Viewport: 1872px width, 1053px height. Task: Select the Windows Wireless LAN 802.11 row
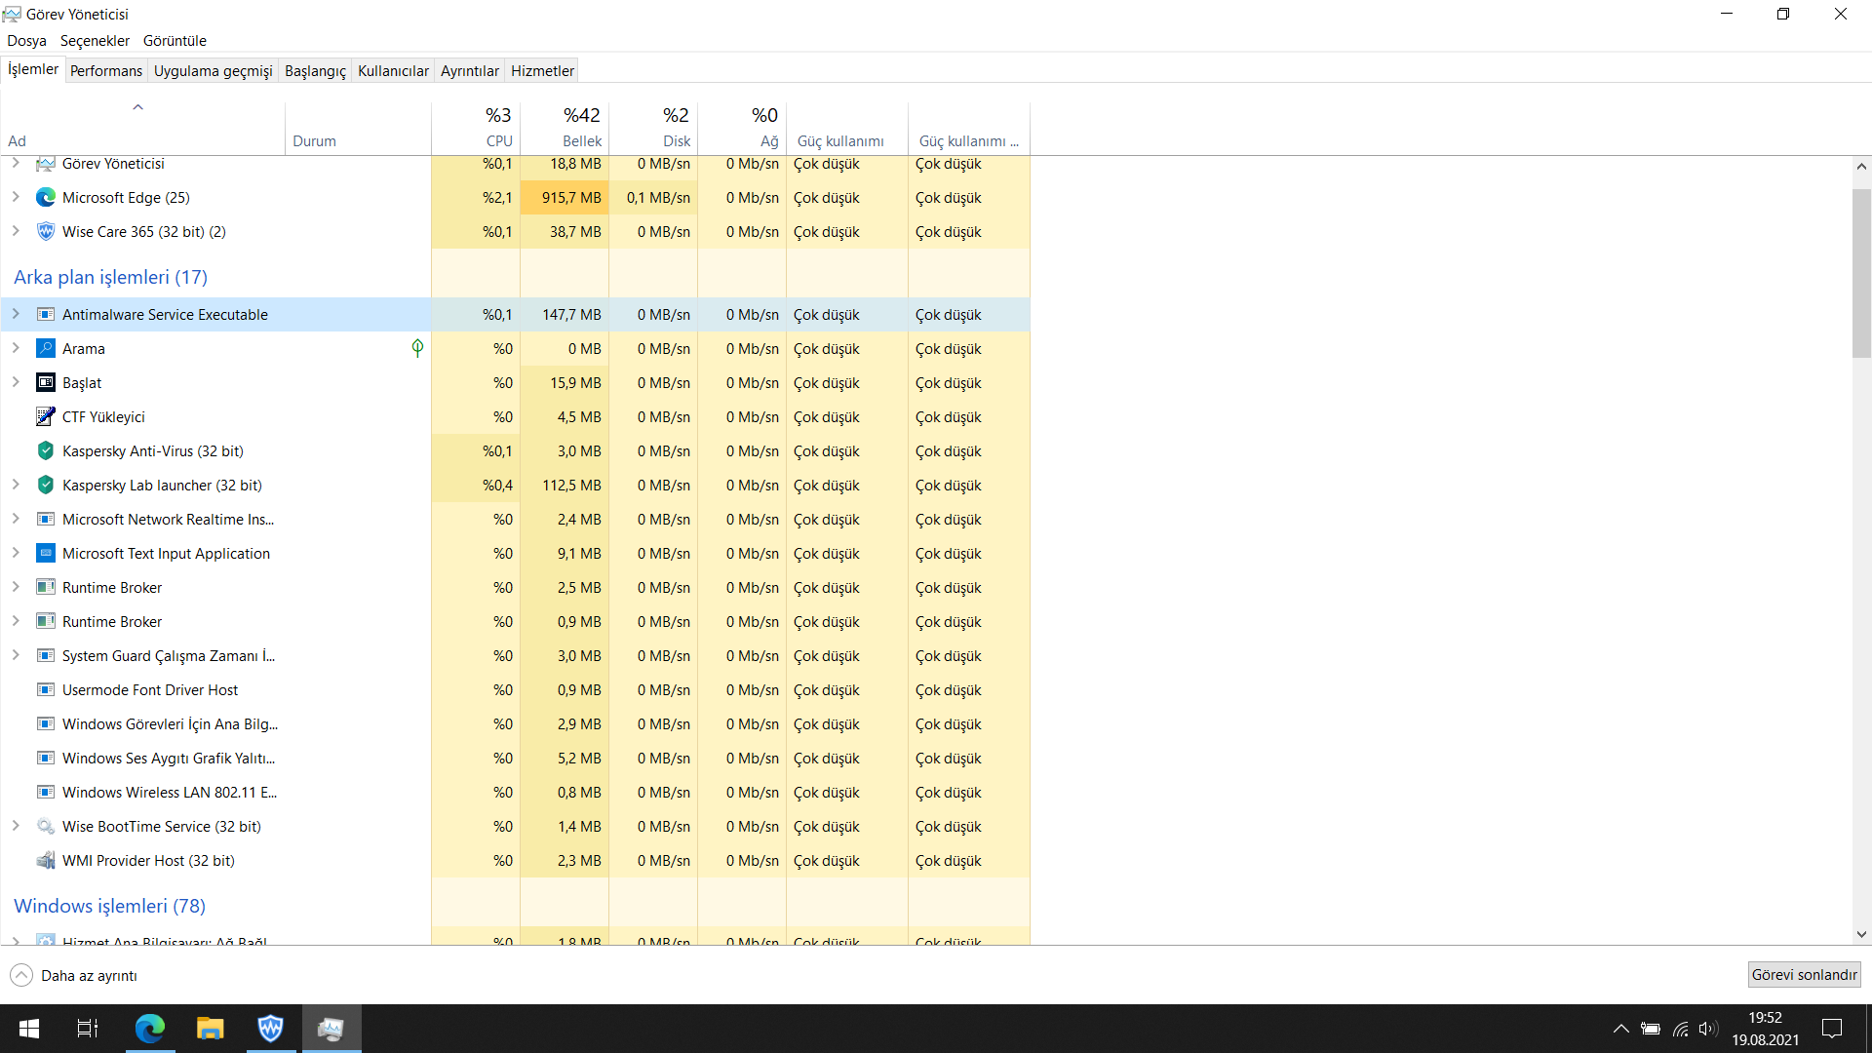pos(515,793)
